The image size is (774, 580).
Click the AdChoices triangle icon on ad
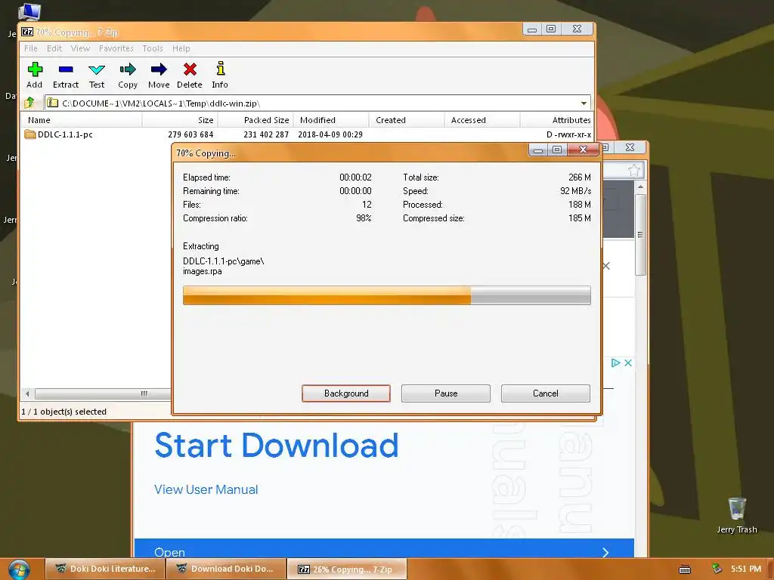click(x=615, y=363)
